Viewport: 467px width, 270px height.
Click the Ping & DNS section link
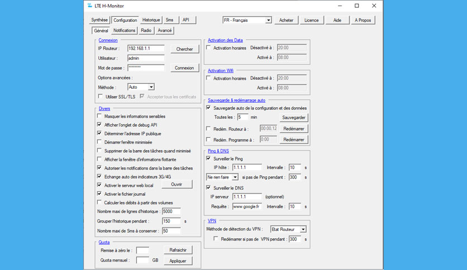click(x=218, y=151)
